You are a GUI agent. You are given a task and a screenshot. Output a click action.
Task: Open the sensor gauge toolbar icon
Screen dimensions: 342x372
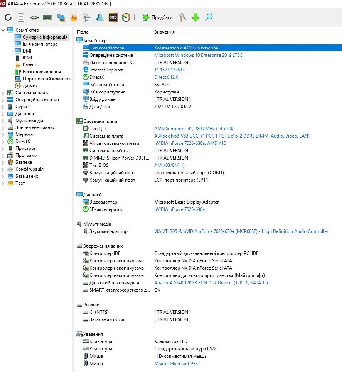click(126, 17)
